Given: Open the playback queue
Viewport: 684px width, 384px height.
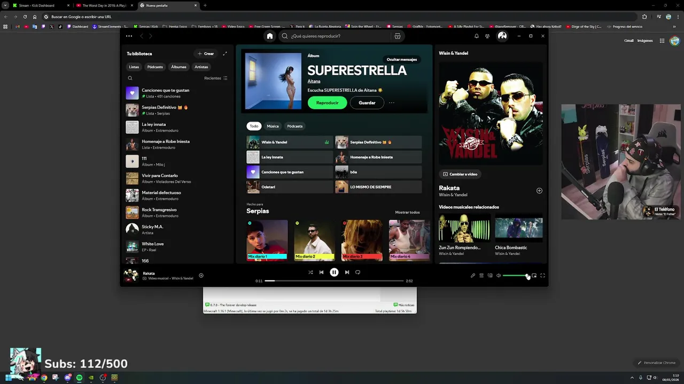Looking at the screenshot, I should 481,275.
